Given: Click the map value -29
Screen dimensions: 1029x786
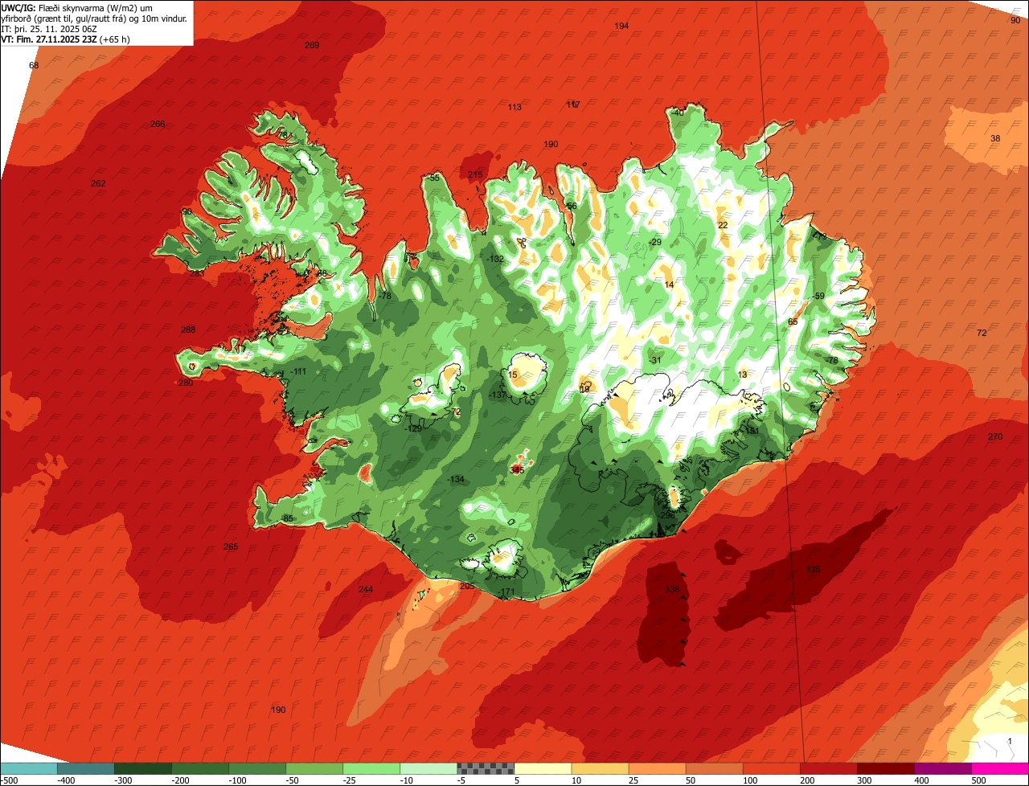Looking at the screenshot, I should [655, 242].
